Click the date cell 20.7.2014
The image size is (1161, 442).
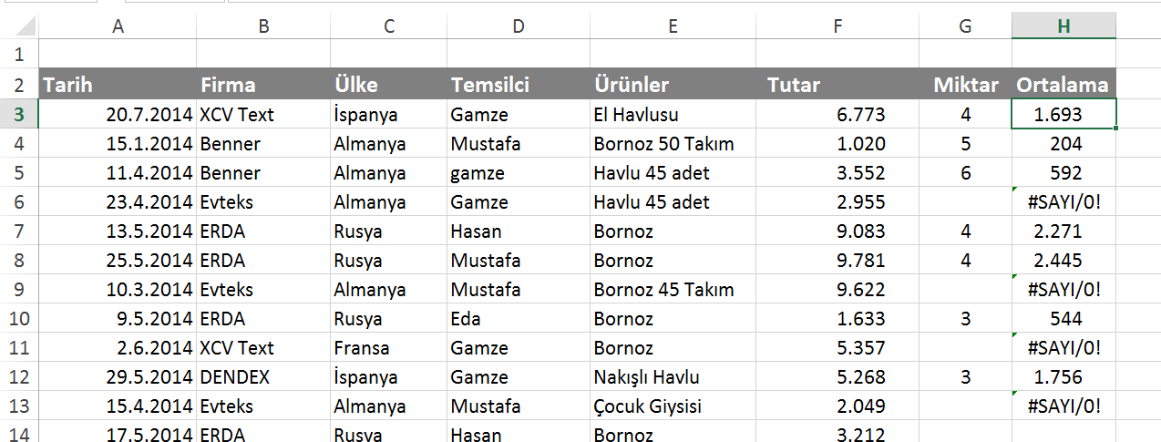coord(118,115)
